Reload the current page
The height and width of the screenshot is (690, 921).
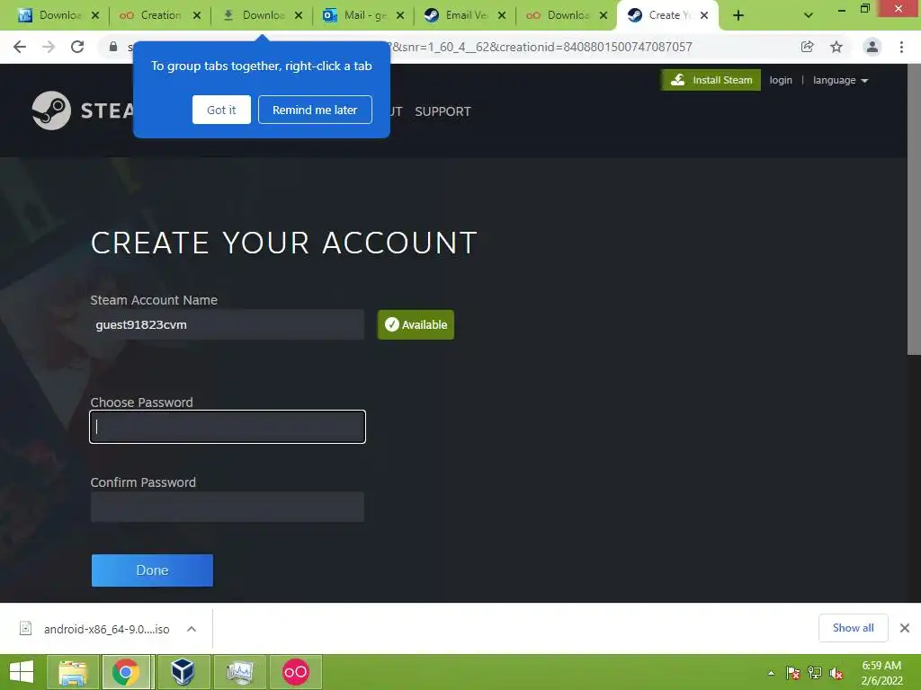coord(77,47)
